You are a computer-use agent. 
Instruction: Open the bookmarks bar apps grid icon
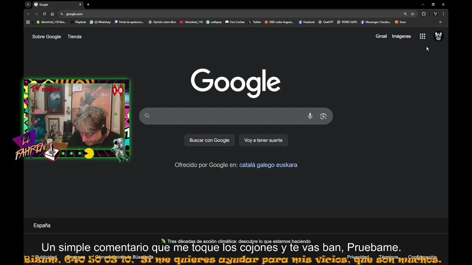coord(28,22)
